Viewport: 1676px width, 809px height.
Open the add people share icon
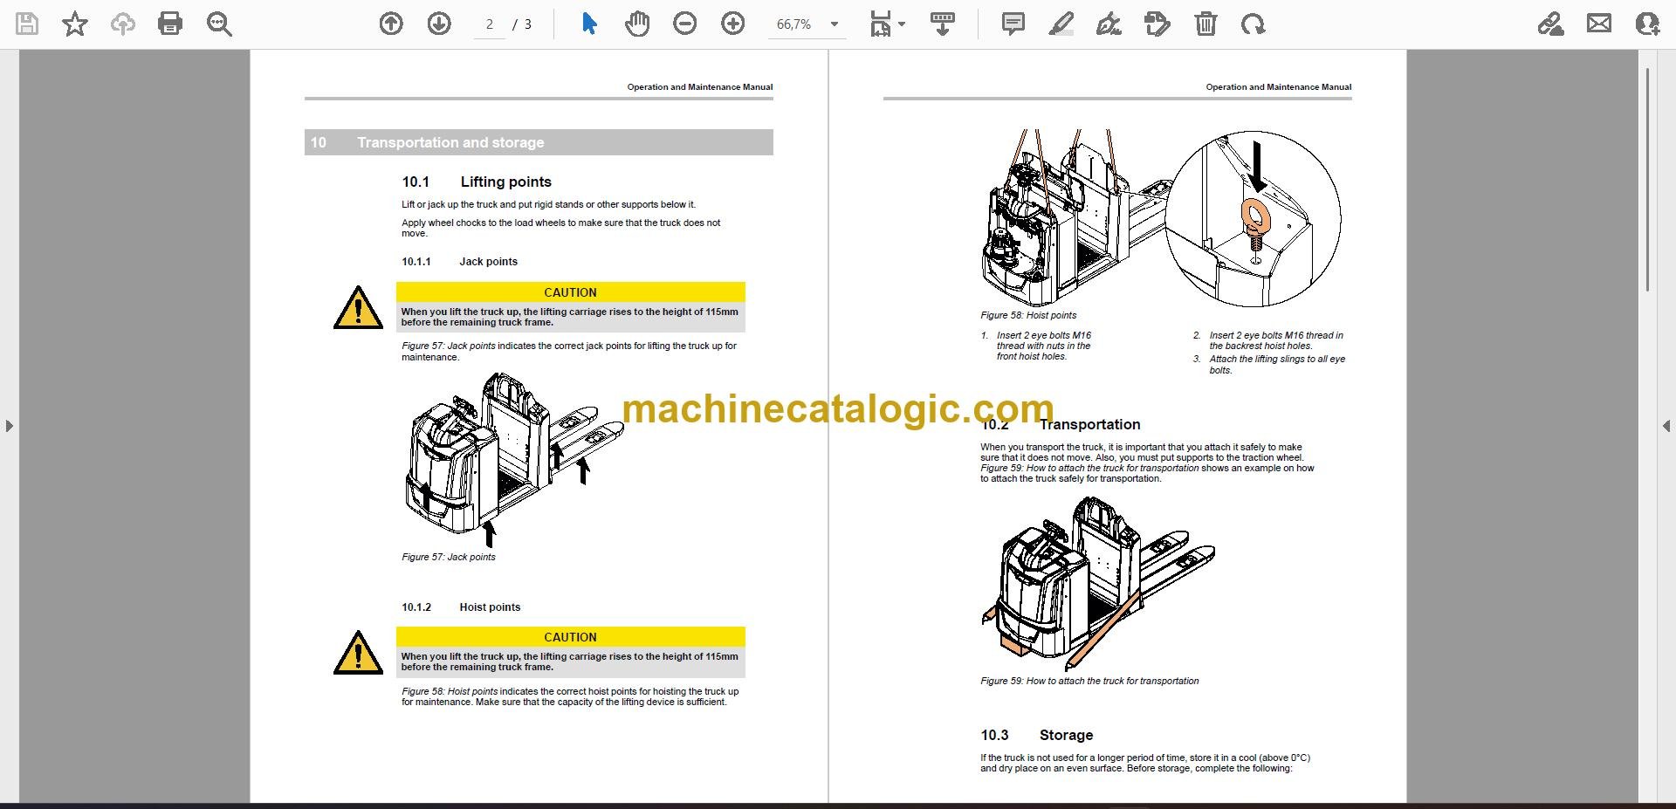[1647, 24]
